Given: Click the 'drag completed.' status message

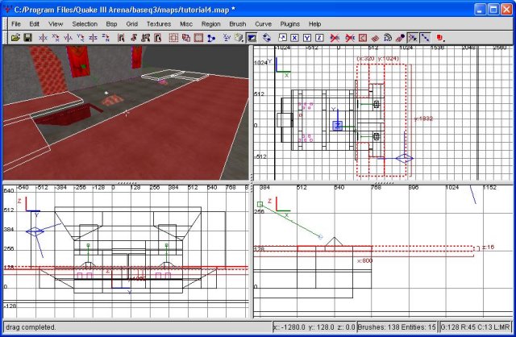Looking at the screenshot, I should coord(31,327).
